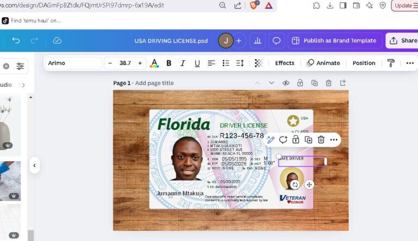Switch to the Audio tab
This screenshot has width=418, height=241.
tap(6, 85)
